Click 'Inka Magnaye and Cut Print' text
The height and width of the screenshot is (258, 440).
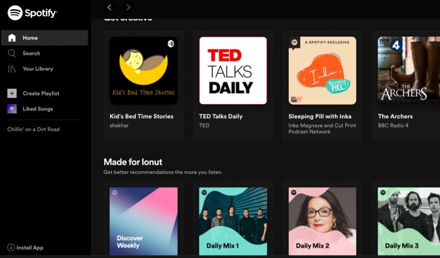coord(322,125)
